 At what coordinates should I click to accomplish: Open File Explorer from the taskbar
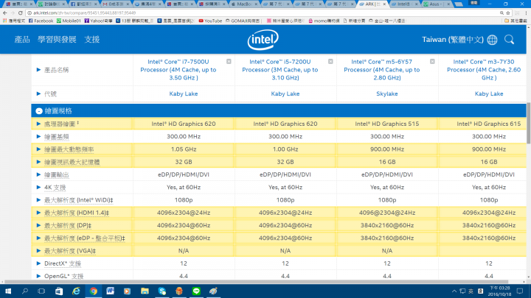tap(145, 291)
